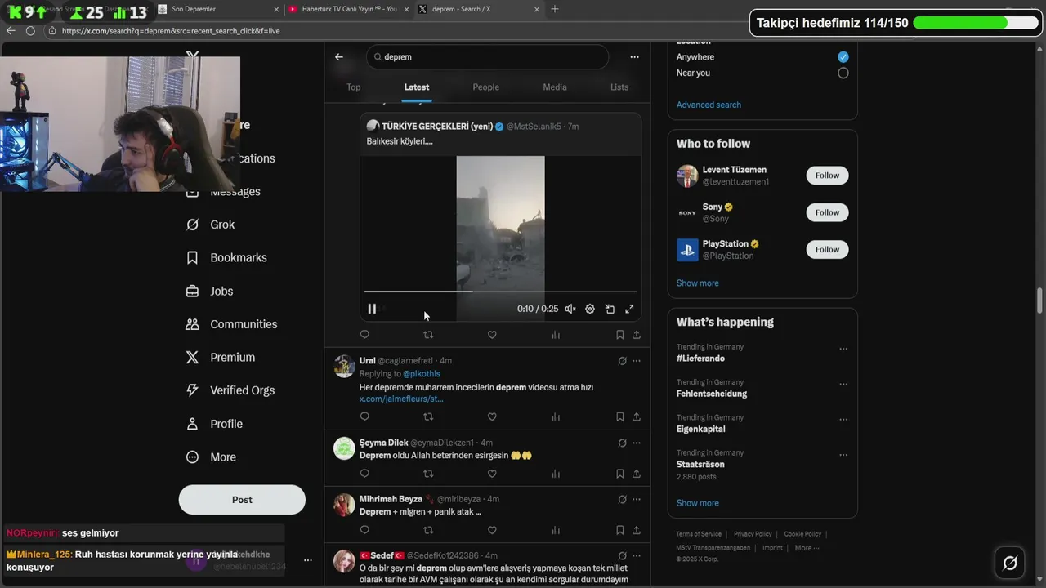Screen dimensions: 1046x588
Task: Reload the page in browser toolbar
Action: pyautogui.click(x=30, y=31)
